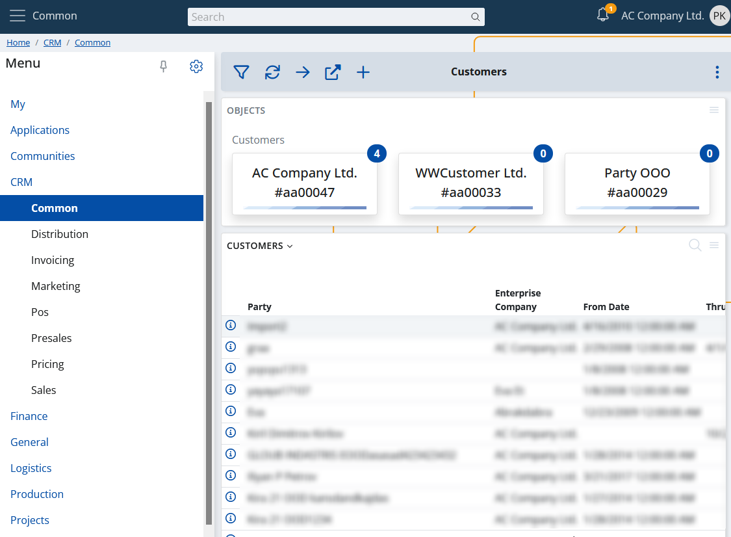Open WWCustomer Ltd. #aa00033 card
The width and height of the screenshot is (731, 537).
click(x=471, y=184)
